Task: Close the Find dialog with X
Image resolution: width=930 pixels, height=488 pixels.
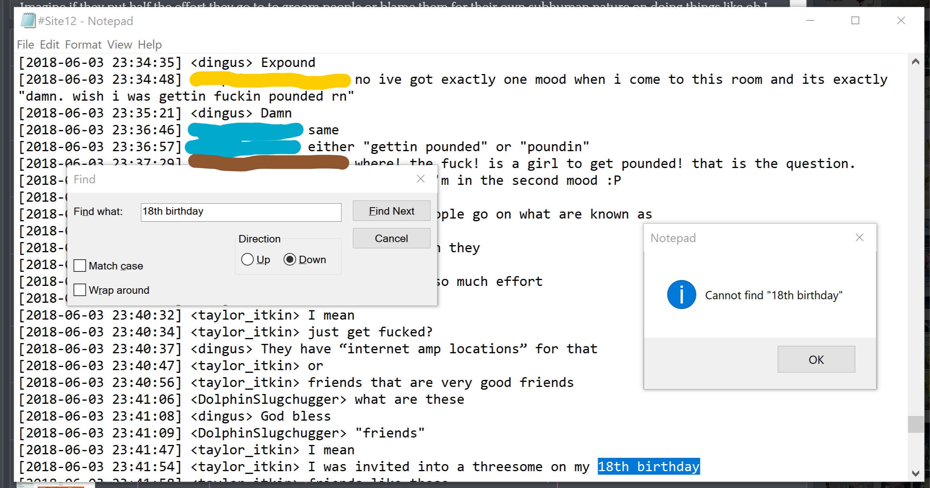Action: [421, 179]
